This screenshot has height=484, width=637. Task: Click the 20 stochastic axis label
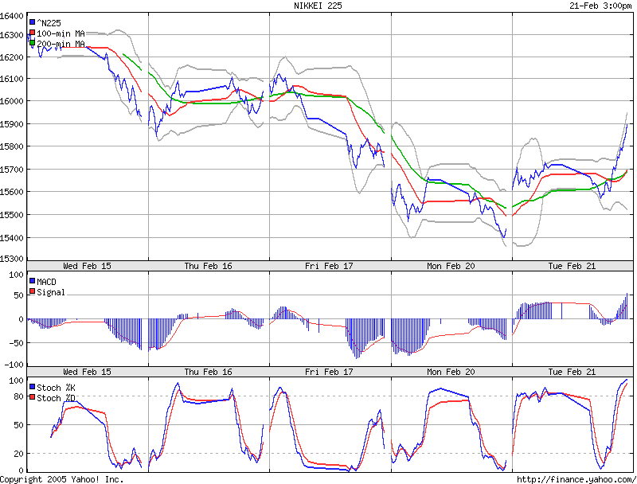pyautogui.click(x=18, y=454)
